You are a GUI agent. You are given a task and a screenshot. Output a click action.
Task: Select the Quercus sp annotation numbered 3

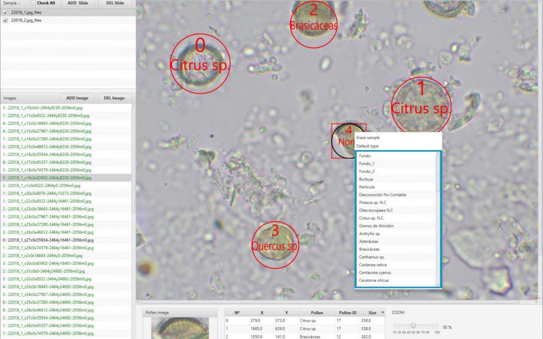pos(275,245)
